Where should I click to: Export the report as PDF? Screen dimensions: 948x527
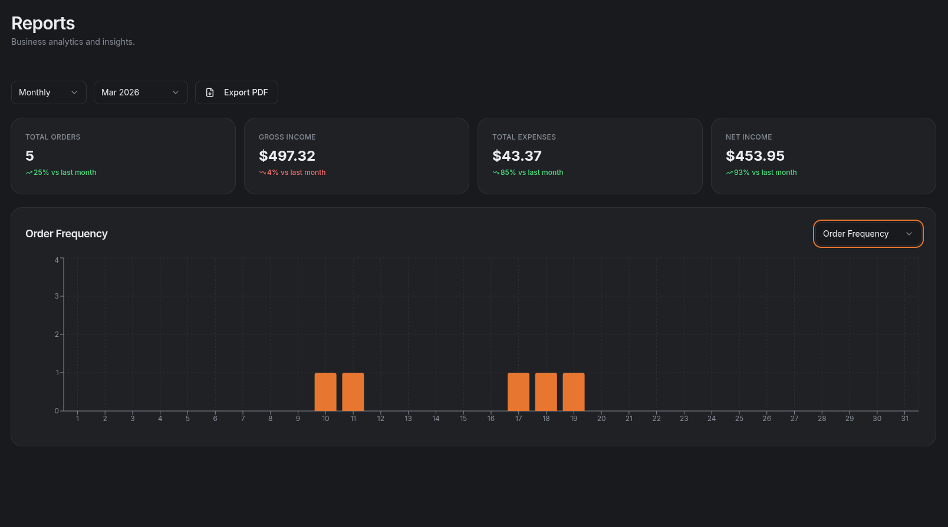pyautogui.click(x=236, y=92)
